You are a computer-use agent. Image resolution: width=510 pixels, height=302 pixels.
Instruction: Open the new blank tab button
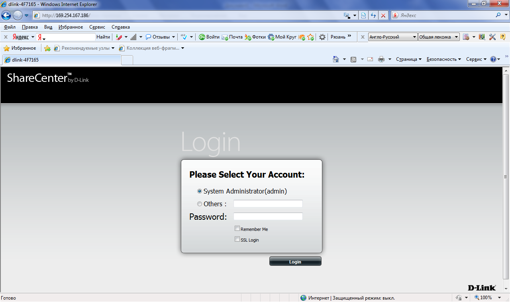(127, 60)
